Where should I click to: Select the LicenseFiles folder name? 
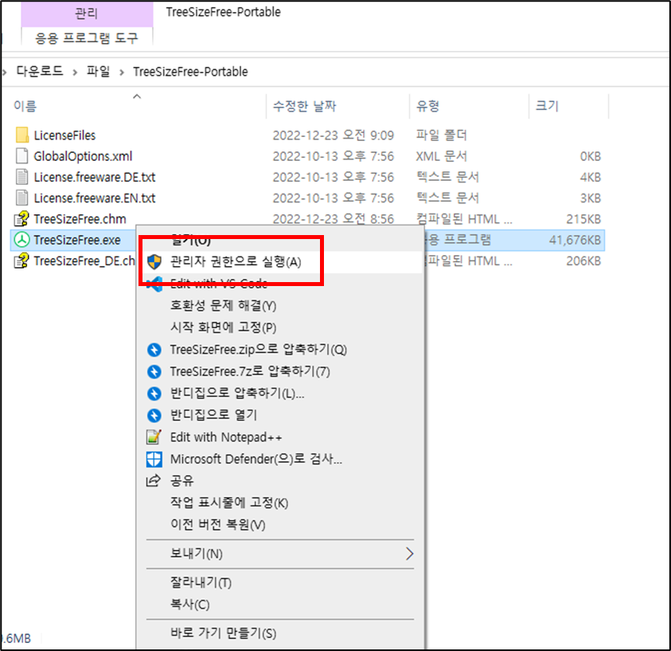(65, 135)
